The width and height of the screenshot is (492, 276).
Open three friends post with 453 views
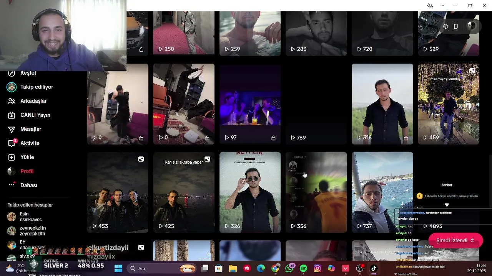(118, 192)
